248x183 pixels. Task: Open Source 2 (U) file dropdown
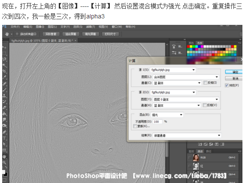coord(173,92)
